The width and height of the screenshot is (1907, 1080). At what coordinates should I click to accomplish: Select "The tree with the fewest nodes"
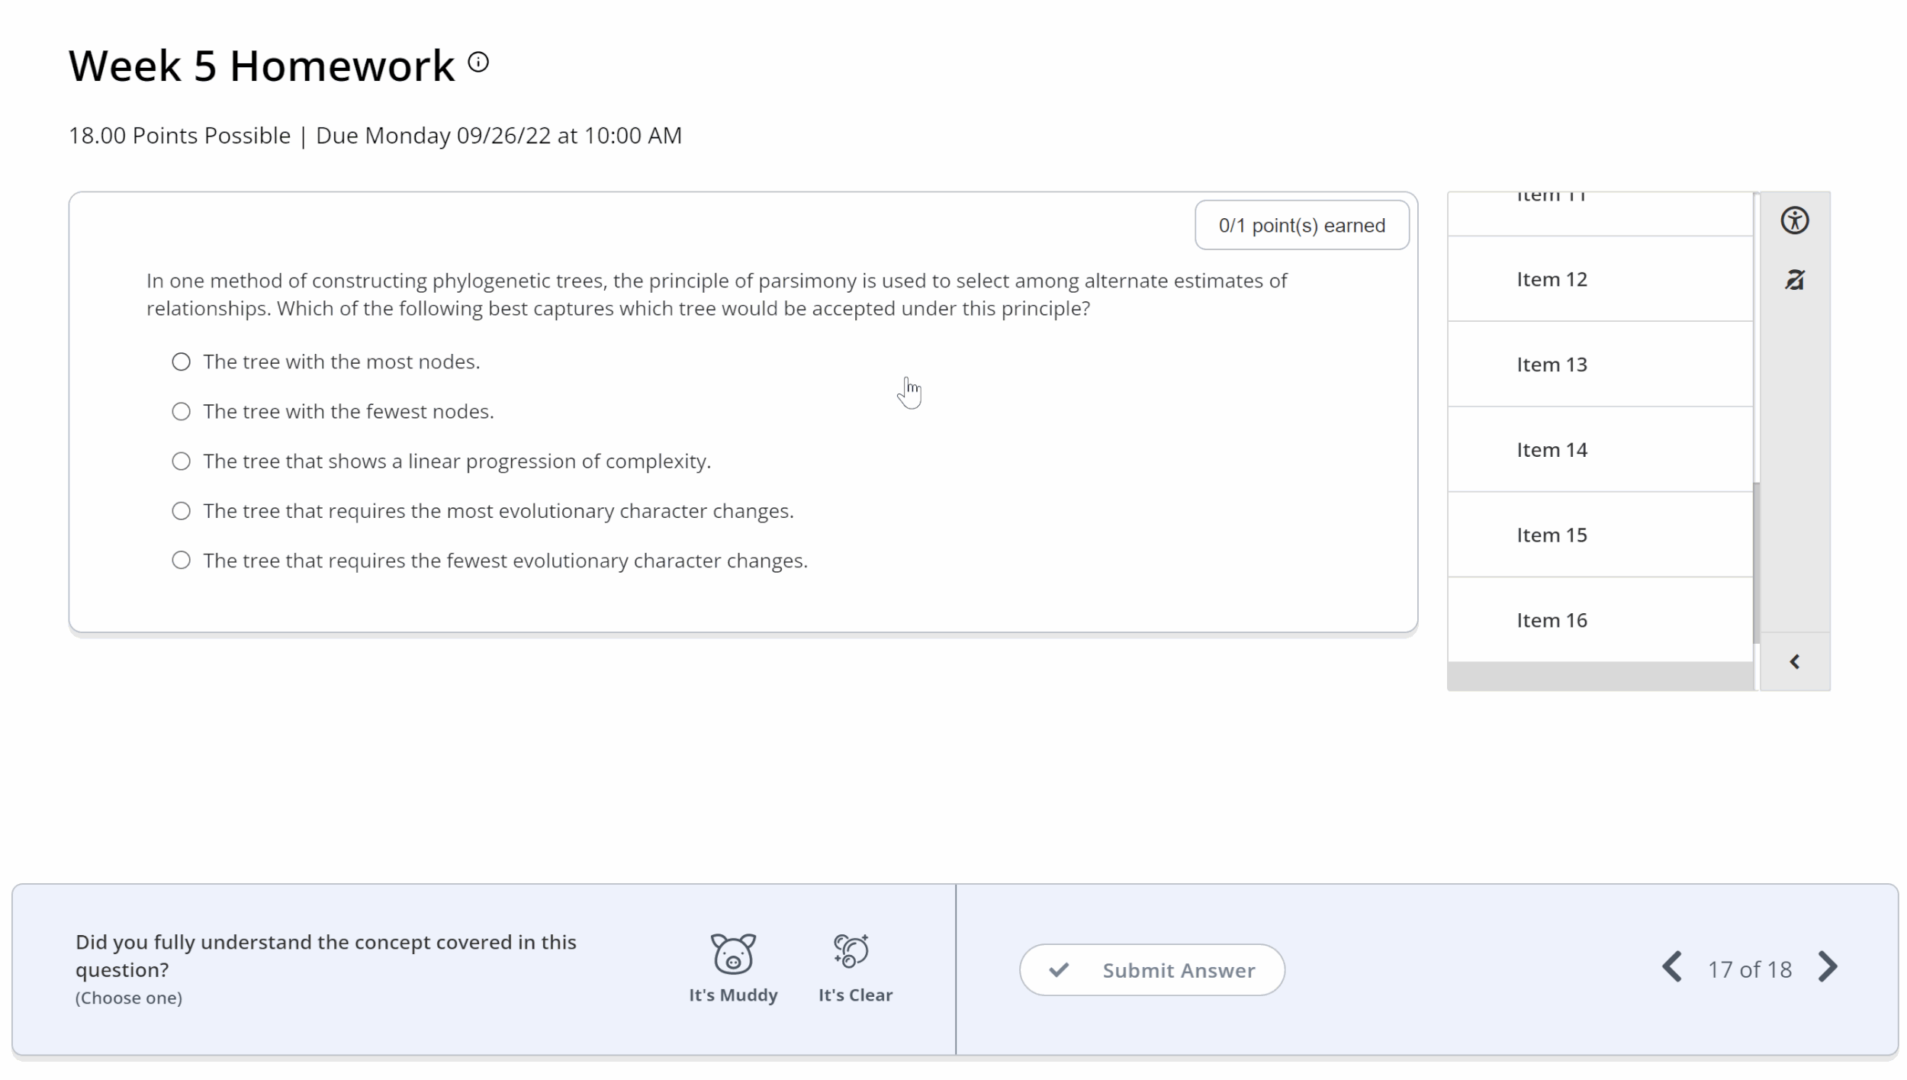coord(181,412)
